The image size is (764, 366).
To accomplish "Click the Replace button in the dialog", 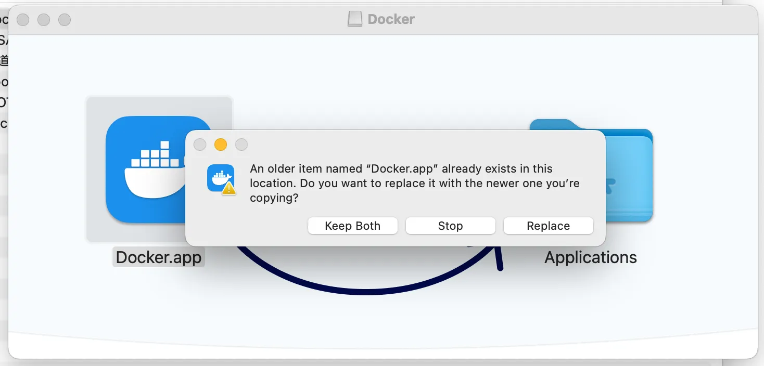I will [x=548, y=226].
